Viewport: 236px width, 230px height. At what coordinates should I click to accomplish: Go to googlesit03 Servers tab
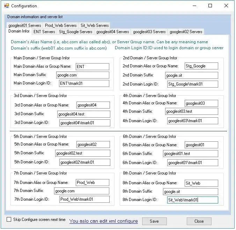point(149,32)
